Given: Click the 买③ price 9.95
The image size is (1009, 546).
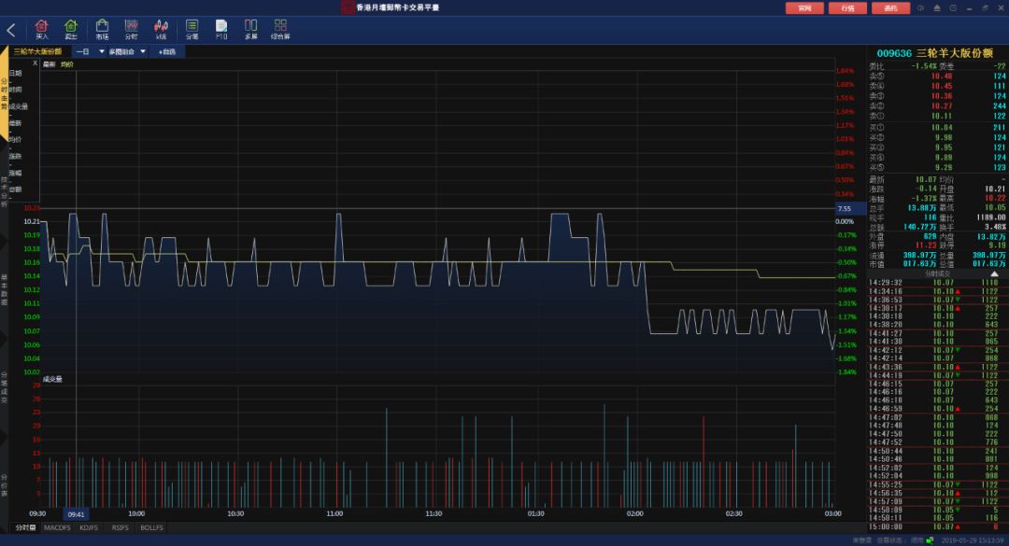Looking at the screenshot, I should tap(944, 147).
